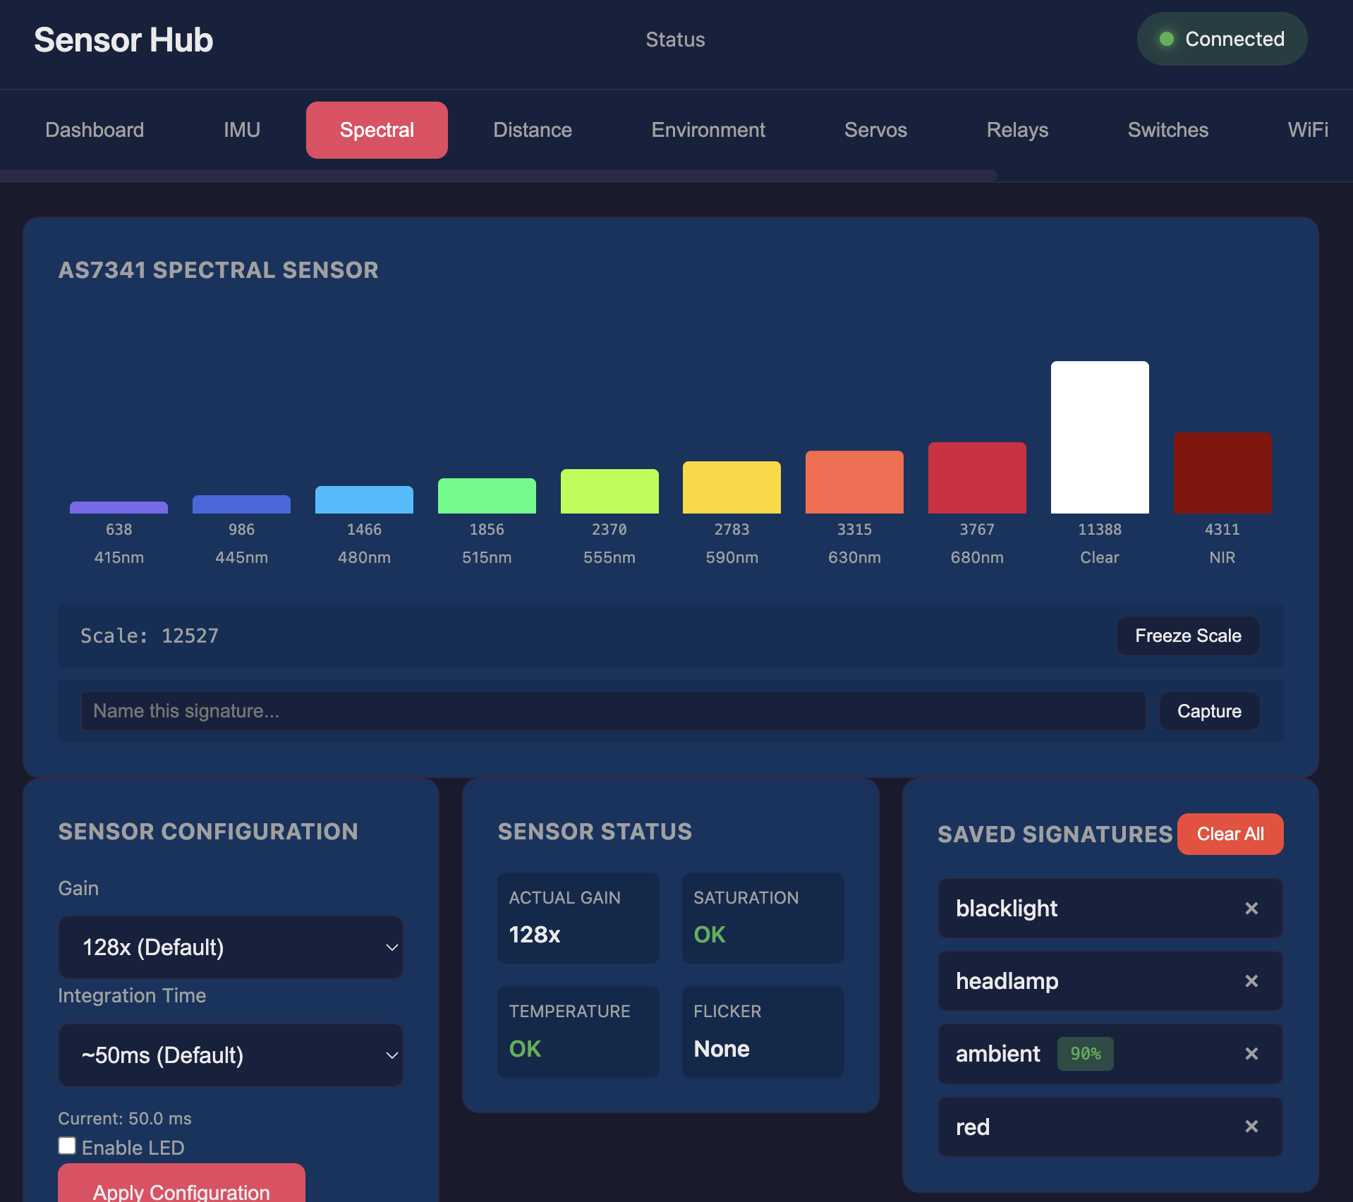The height and width of the screenshot is (1202, 1353).
Task: Click the horizontal tab bar scrollbar
Action: click(498, 176)
